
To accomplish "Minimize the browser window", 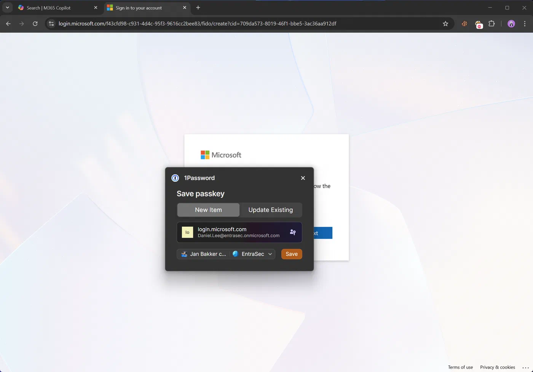I will [x=490, y=8].
